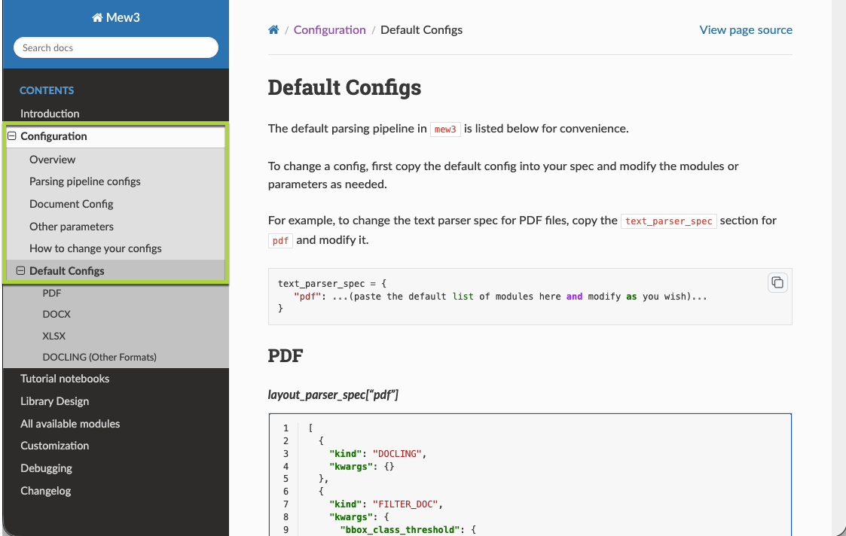
Task: Open the Changelog page
Action: coord(45,491)
